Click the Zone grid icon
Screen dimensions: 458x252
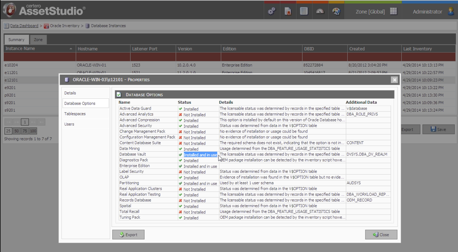click(x=393, y=11)
